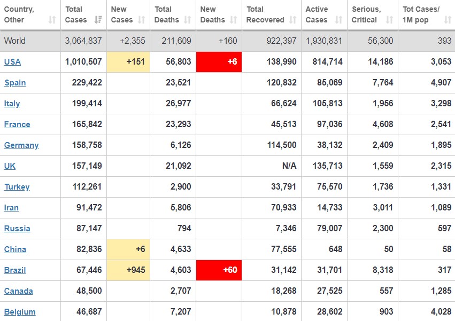Click China cases per million 58
The image size is (455, 321).
(x=447, y=249)
